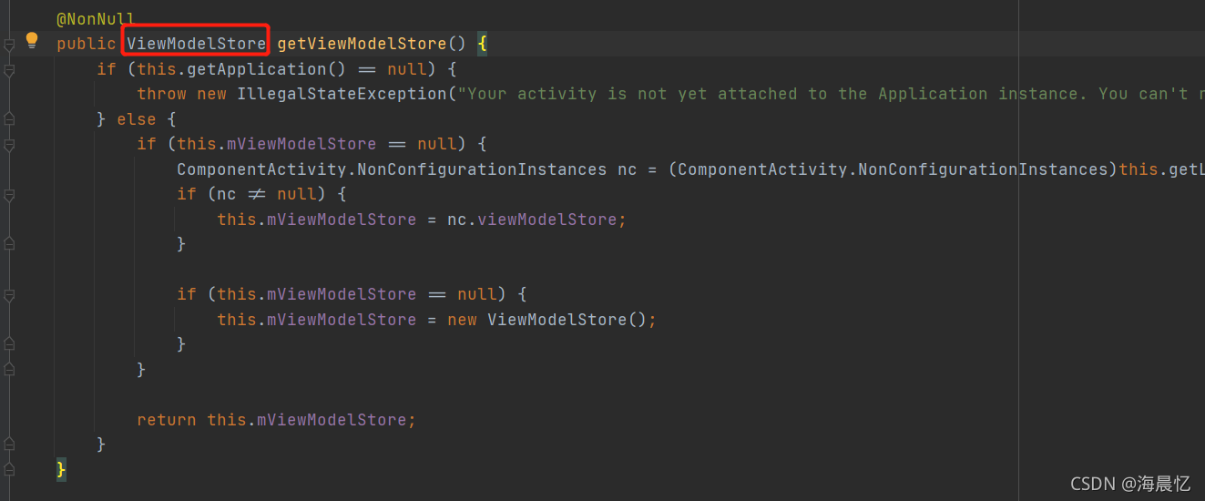Click 'new ViewModelStore()' constructor call
The image size is (1205, 501).
coord(547,320)
